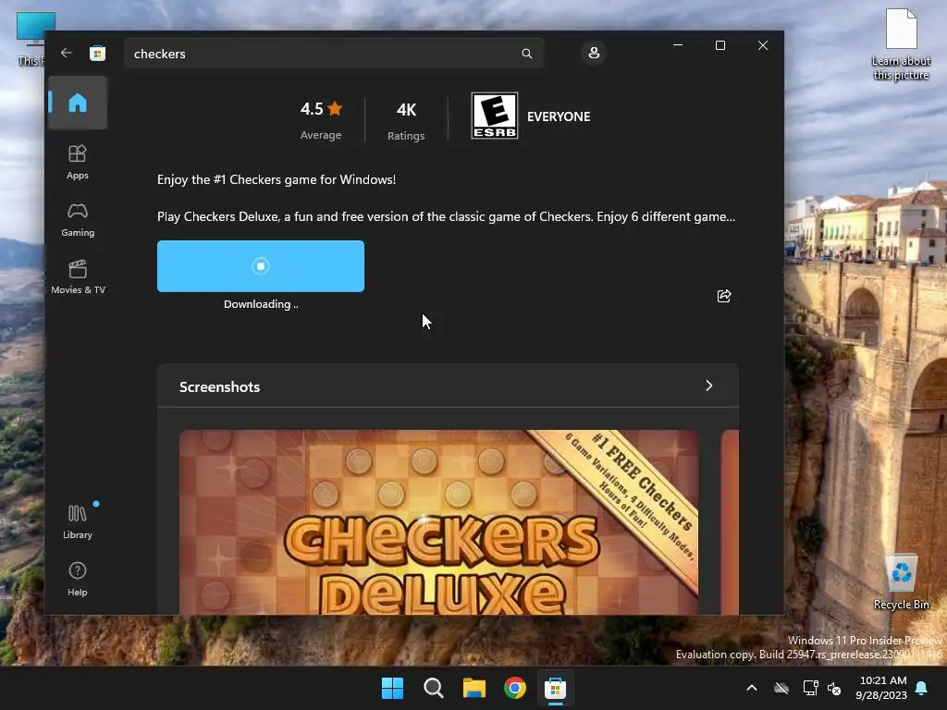The height and width of the screenshot is (710, 947).
Task: Click the Screenshots section heading
Action: 220,387
